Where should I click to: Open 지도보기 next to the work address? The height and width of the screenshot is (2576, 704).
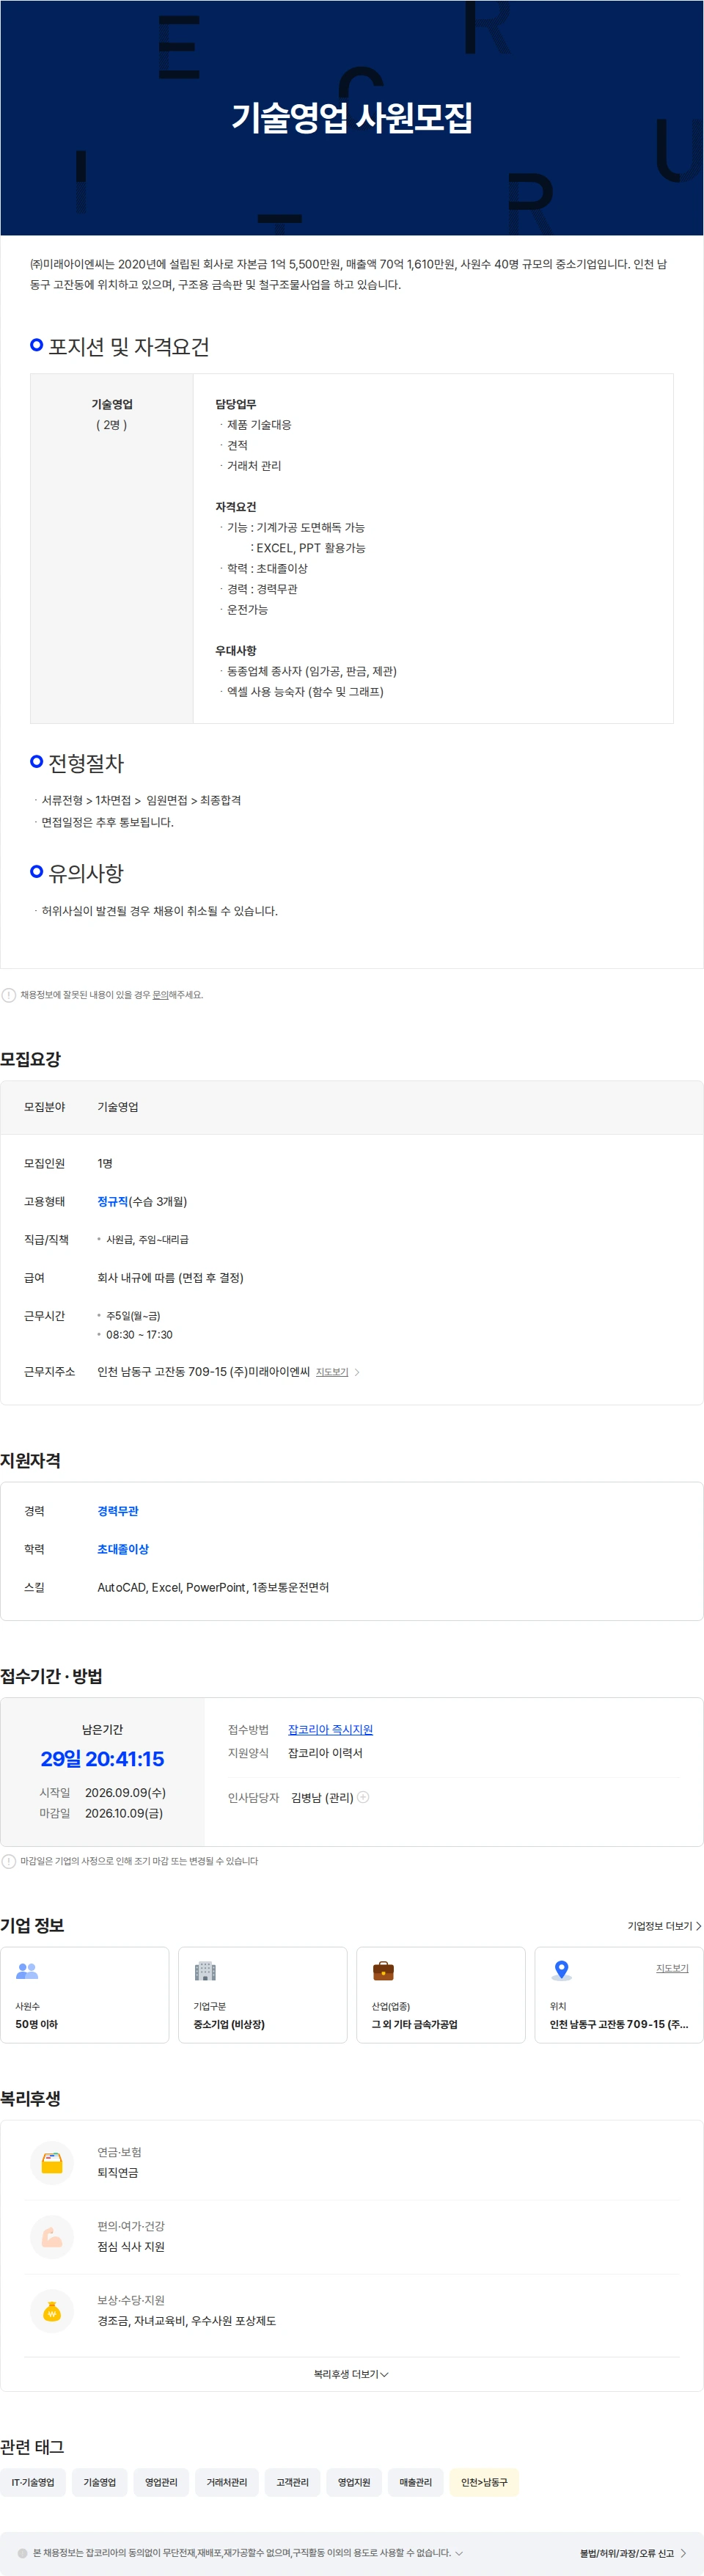point(337,1371)
